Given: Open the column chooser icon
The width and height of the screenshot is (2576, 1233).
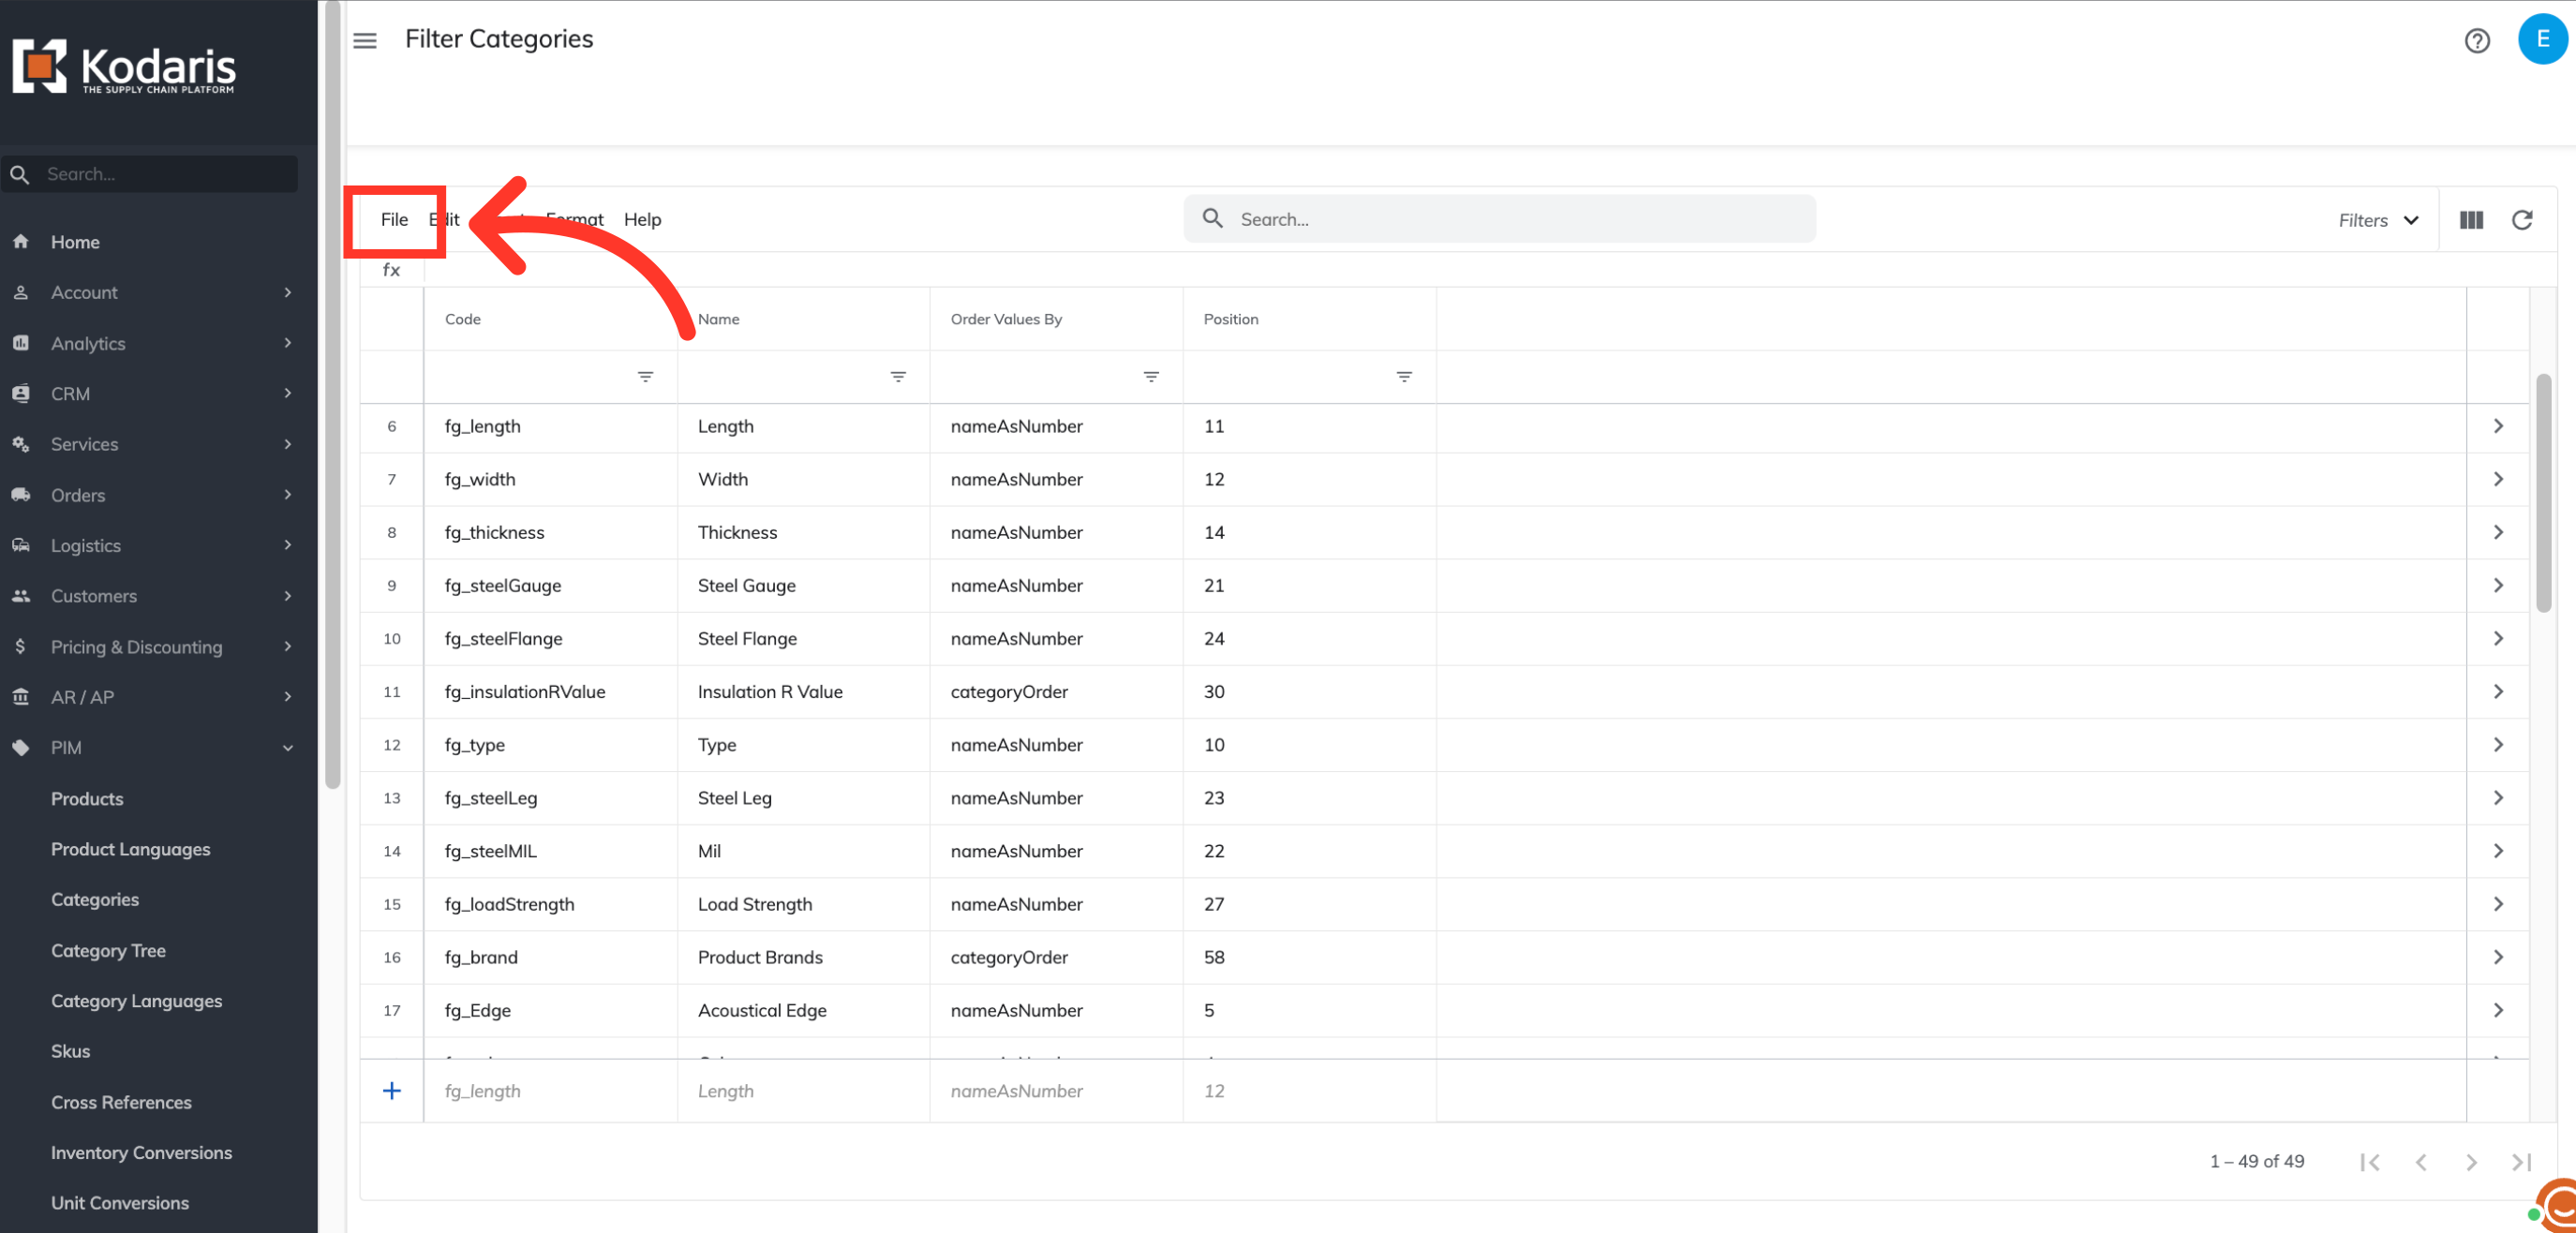Looking at the screenshot, I should 2471,219.
